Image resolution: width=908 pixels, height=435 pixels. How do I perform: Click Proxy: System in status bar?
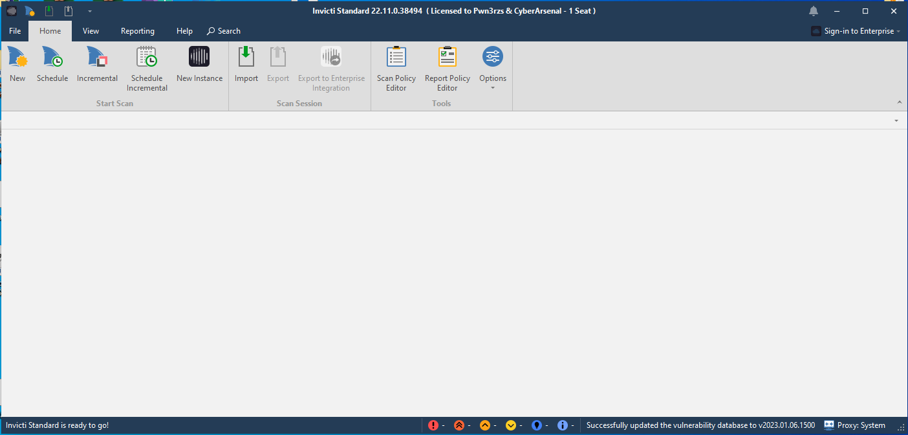pyautogui.click(x=855, y=425)
